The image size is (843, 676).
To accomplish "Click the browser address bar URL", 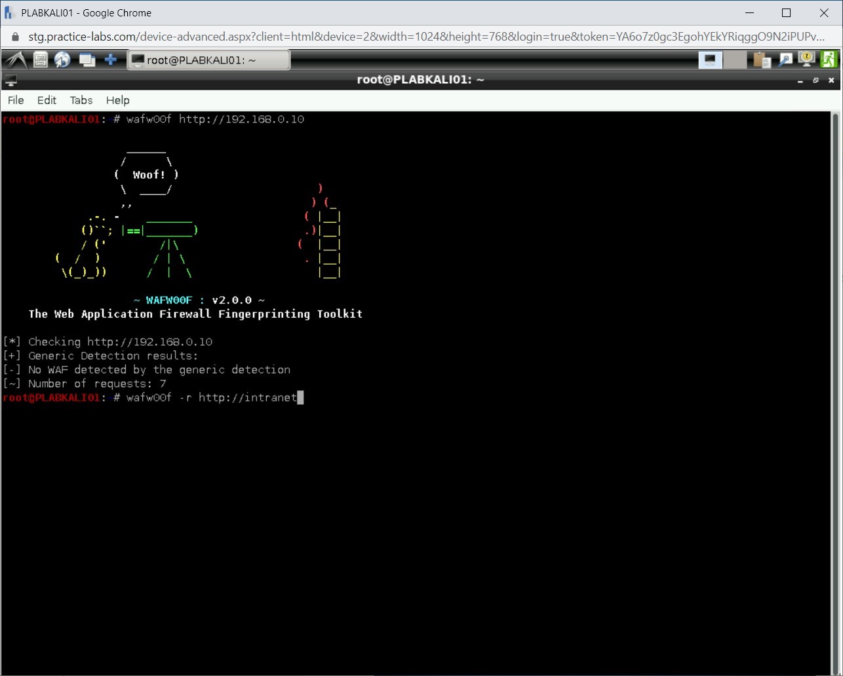I will (x=426, y=37).
